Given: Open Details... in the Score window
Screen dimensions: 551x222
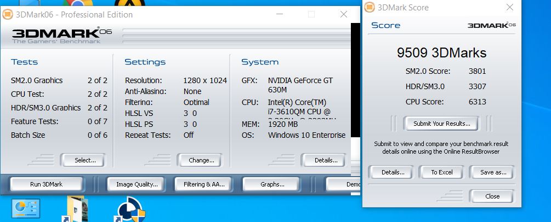Looking at the screenshot, I should [x=391, y=172].
